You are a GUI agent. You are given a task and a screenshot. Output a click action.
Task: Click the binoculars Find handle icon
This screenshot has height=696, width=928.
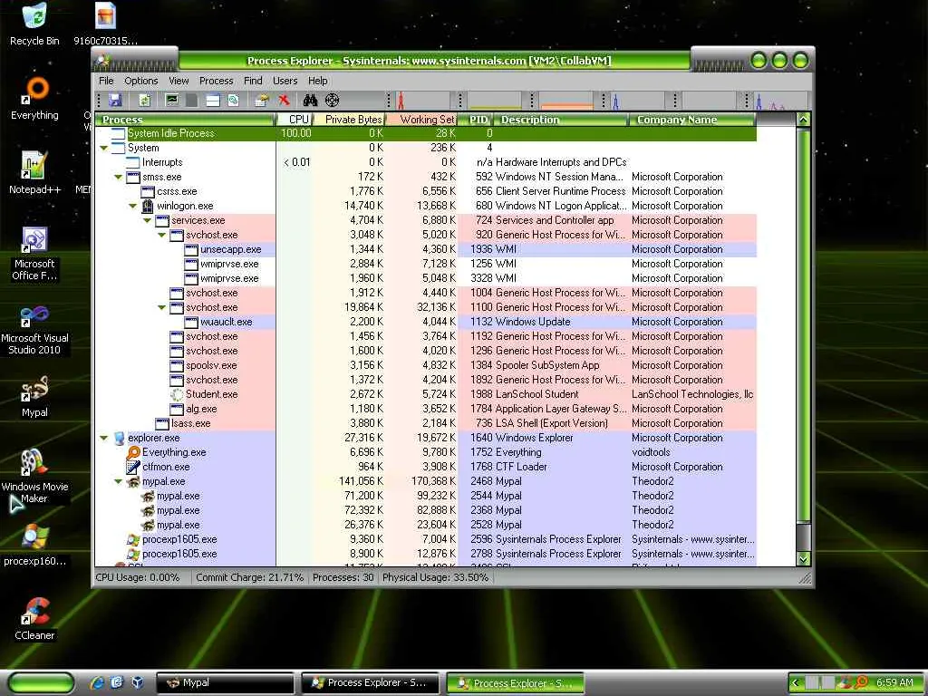click(310, 101)
